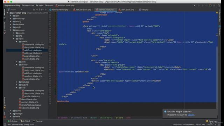Click admin in navigation breadcrumb
This screenshot has width=224, height=126.
point(49,6)
